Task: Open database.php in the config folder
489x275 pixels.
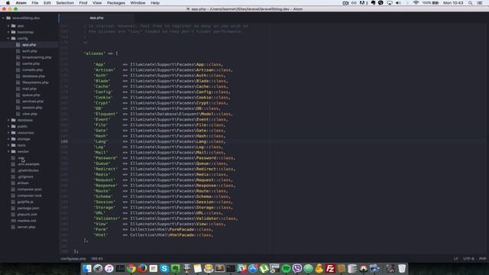Action: click(x=34, y=76)
